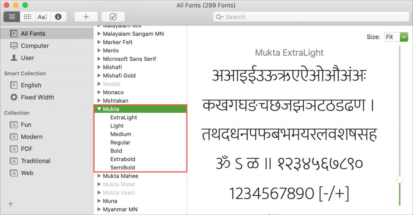This screenshot has width=413, height=215.
Task: Select the Marker Felt font name
Action: (x=117, y=42)
